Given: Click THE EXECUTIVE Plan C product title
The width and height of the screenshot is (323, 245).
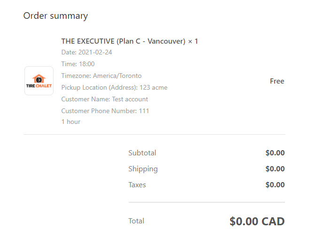Looking at the screenshot, I should tap(130, 41).
